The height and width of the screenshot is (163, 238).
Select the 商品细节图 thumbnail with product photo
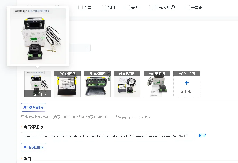point(157,84)
